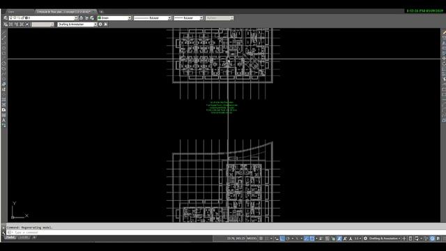Image resolution: width=446 pixels, height=251 pixels.
Task: Open the Layer Properties Manager icon
Action: click(x=6, y=18)
